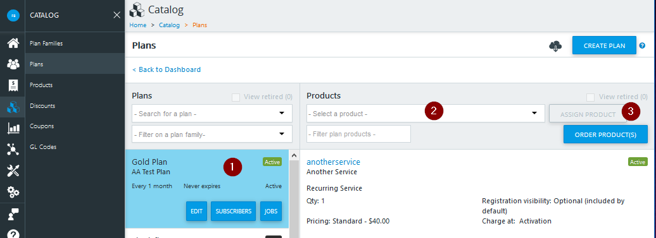Viewport: 656px width, 238px height.
Task: Toggle Plans View retired checkbox
Action: pyautogui.click(x=236, y=97)
